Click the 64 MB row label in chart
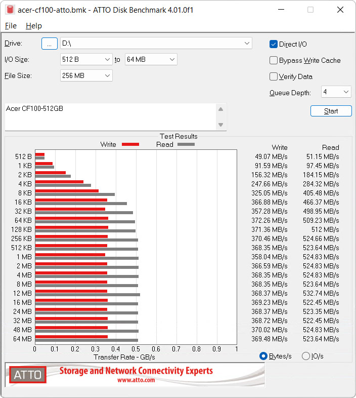Screen dimensions: 356x398 [x=22, y=339]
